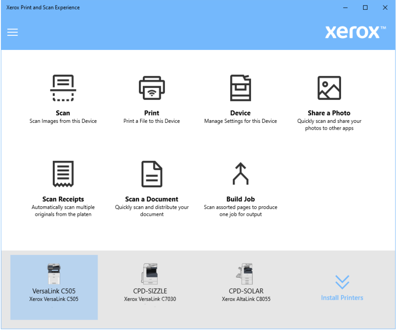Open the hamburger navigation menu
Screen dimensions: 396x330
(12, 32)
